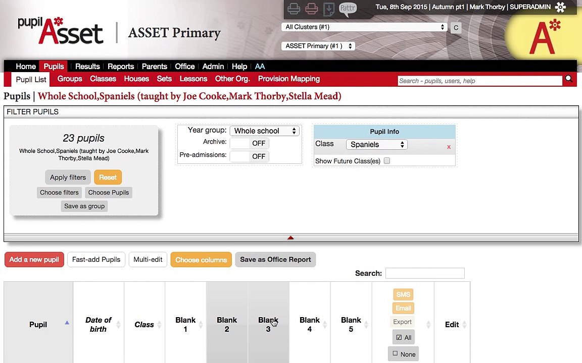Switch to Classes tab
The width and height of the screenshot is (582, 363).
click(103, 79)
